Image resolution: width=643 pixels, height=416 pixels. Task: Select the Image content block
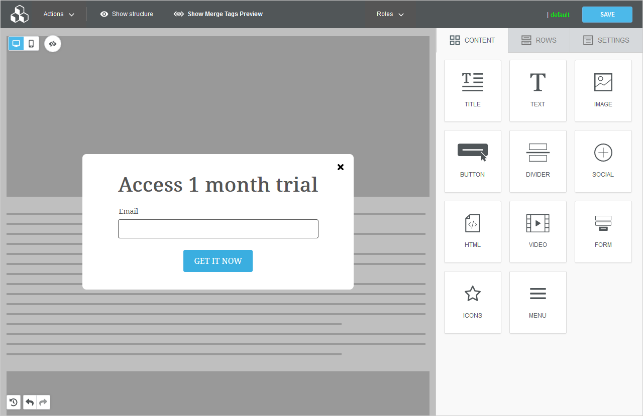603,91
